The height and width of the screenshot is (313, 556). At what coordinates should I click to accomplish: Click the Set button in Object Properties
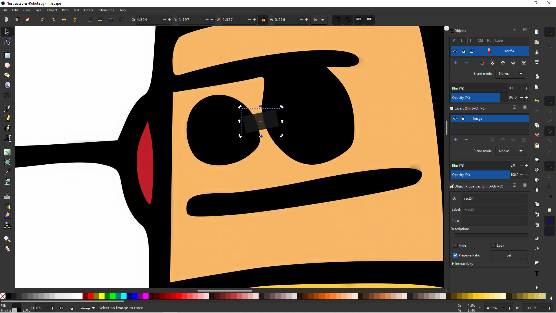[509, 255]
